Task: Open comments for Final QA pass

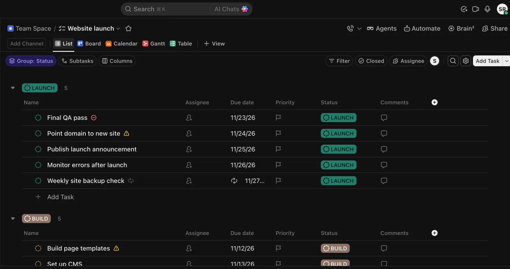Action: coord(384,118)
